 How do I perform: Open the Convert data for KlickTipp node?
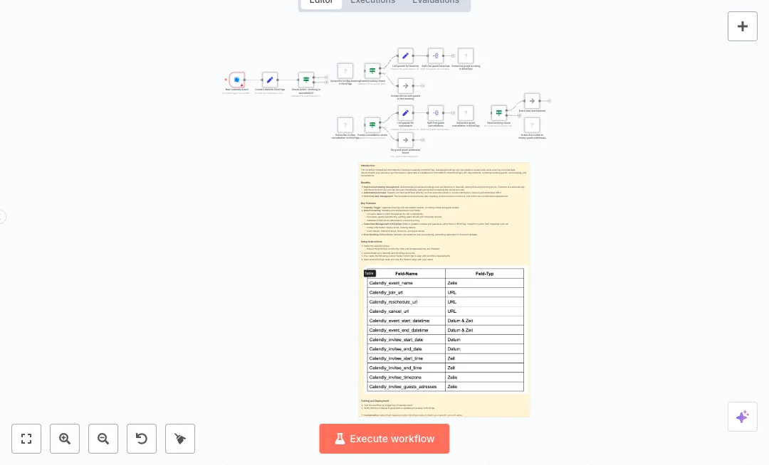[x=270, y=80]
